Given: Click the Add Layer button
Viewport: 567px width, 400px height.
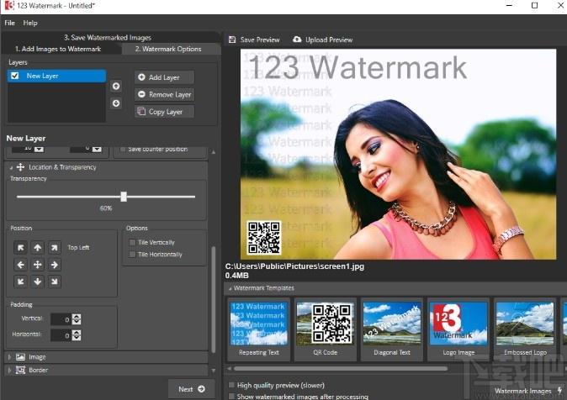Looking at the screenshot, I should pyautogui.click(x=164, y=77).
